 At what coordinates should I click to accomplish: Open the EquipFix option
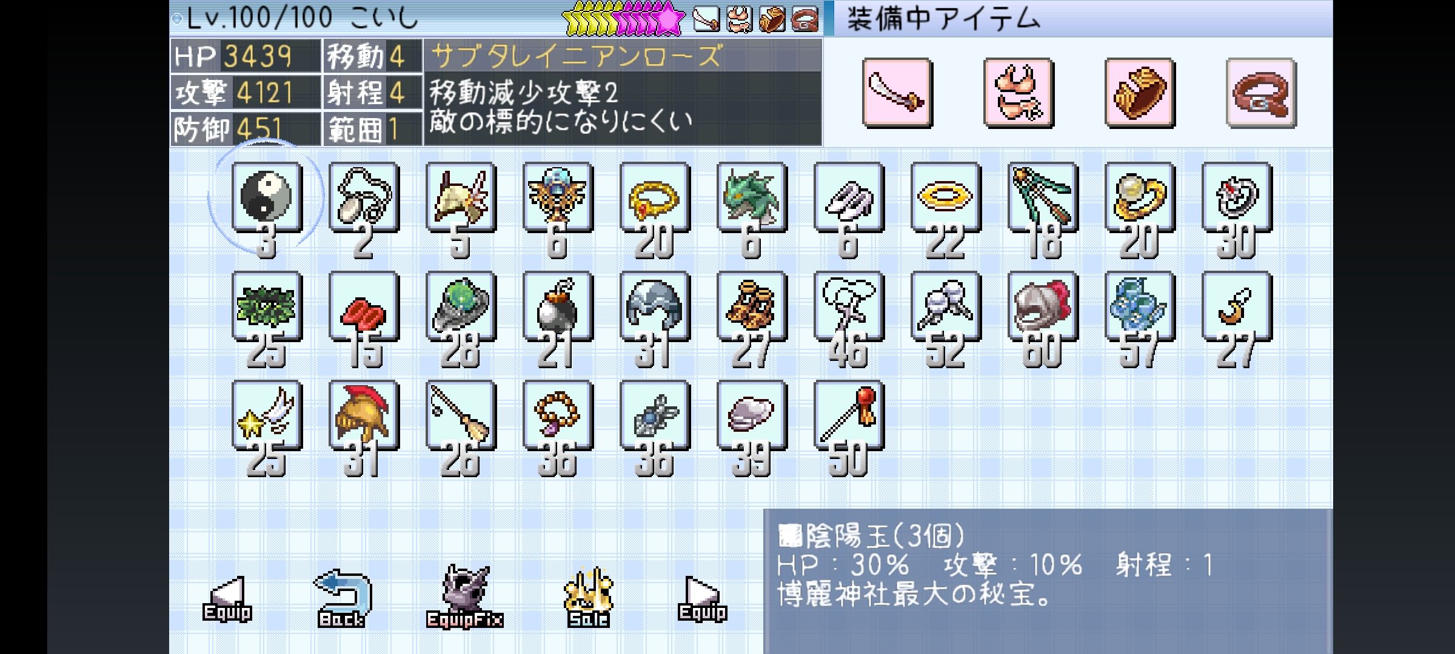(465, 597)
